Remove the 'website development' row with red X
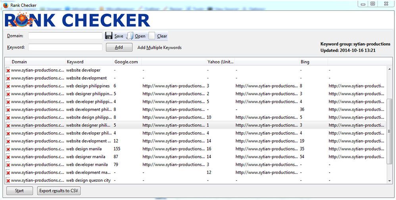 coord(8,78)
